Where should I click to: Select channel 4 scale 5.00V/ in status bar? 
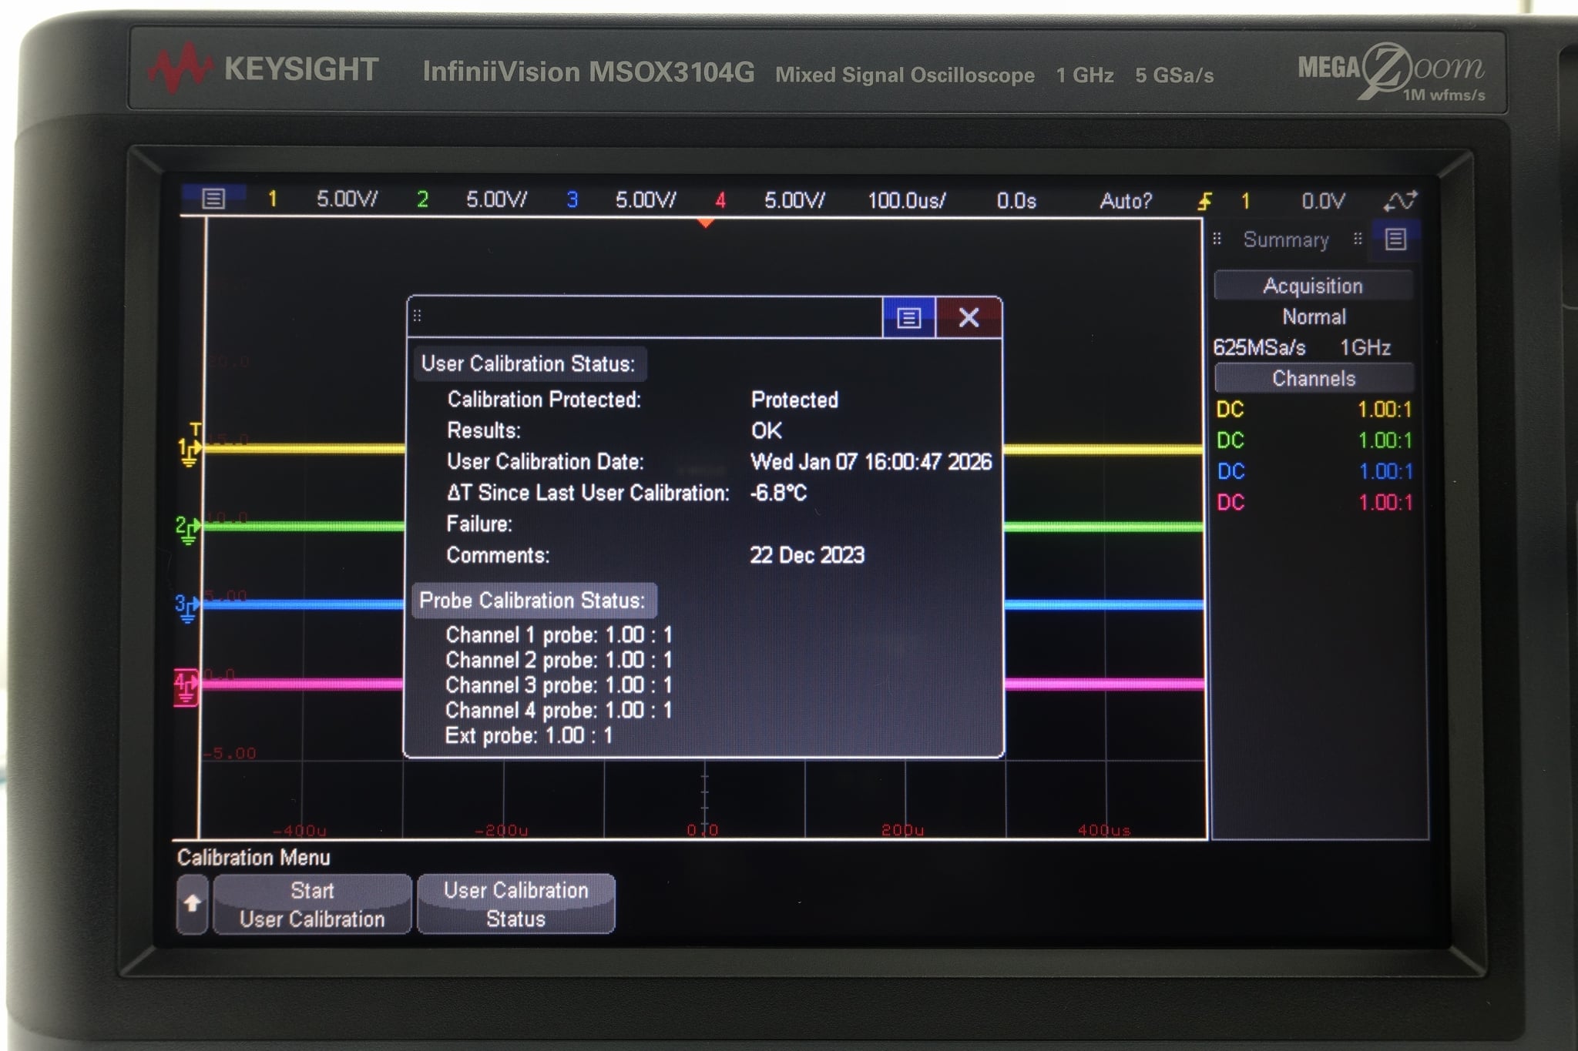[794, 200]
